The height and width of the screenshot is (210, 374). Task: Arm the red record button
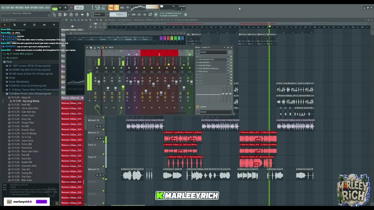click(71, 8)
